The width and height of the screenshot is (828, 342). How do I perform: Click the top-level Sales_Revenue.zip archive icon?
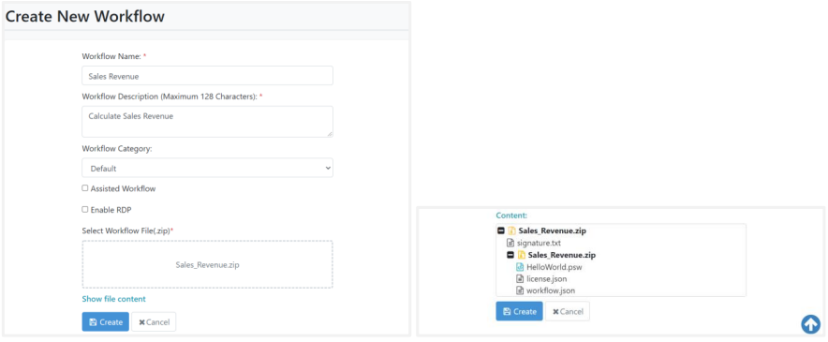coord(511,231)
